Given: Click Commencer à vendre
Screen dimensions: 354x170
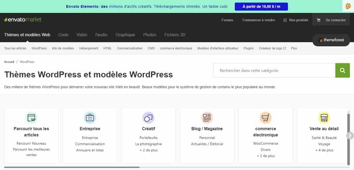Looking at the screenshot, I should [x=258, y=20].
